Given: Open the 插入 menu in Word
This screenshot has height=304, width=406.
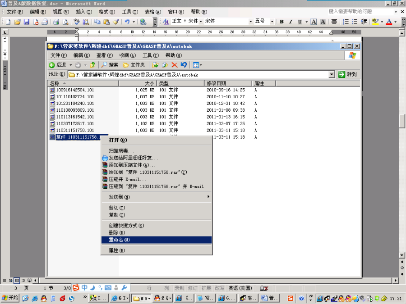Looking at the screenshot, I should (83, 12).
